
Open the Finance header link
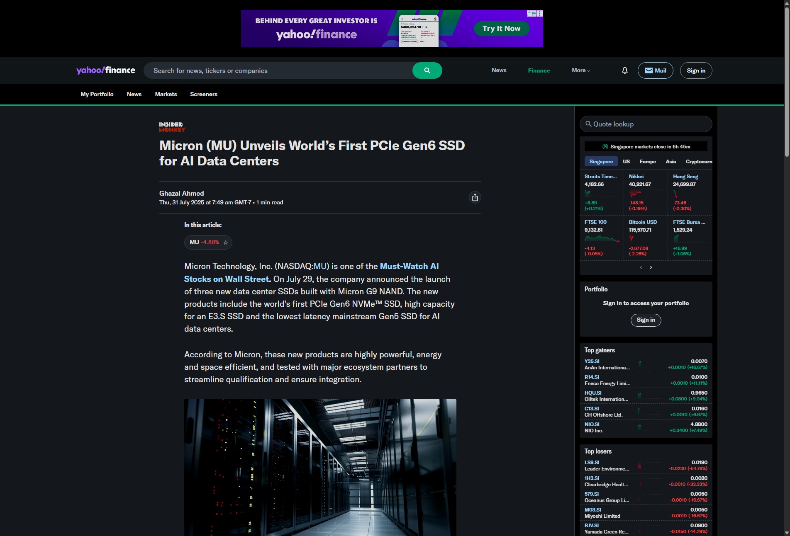539,70
